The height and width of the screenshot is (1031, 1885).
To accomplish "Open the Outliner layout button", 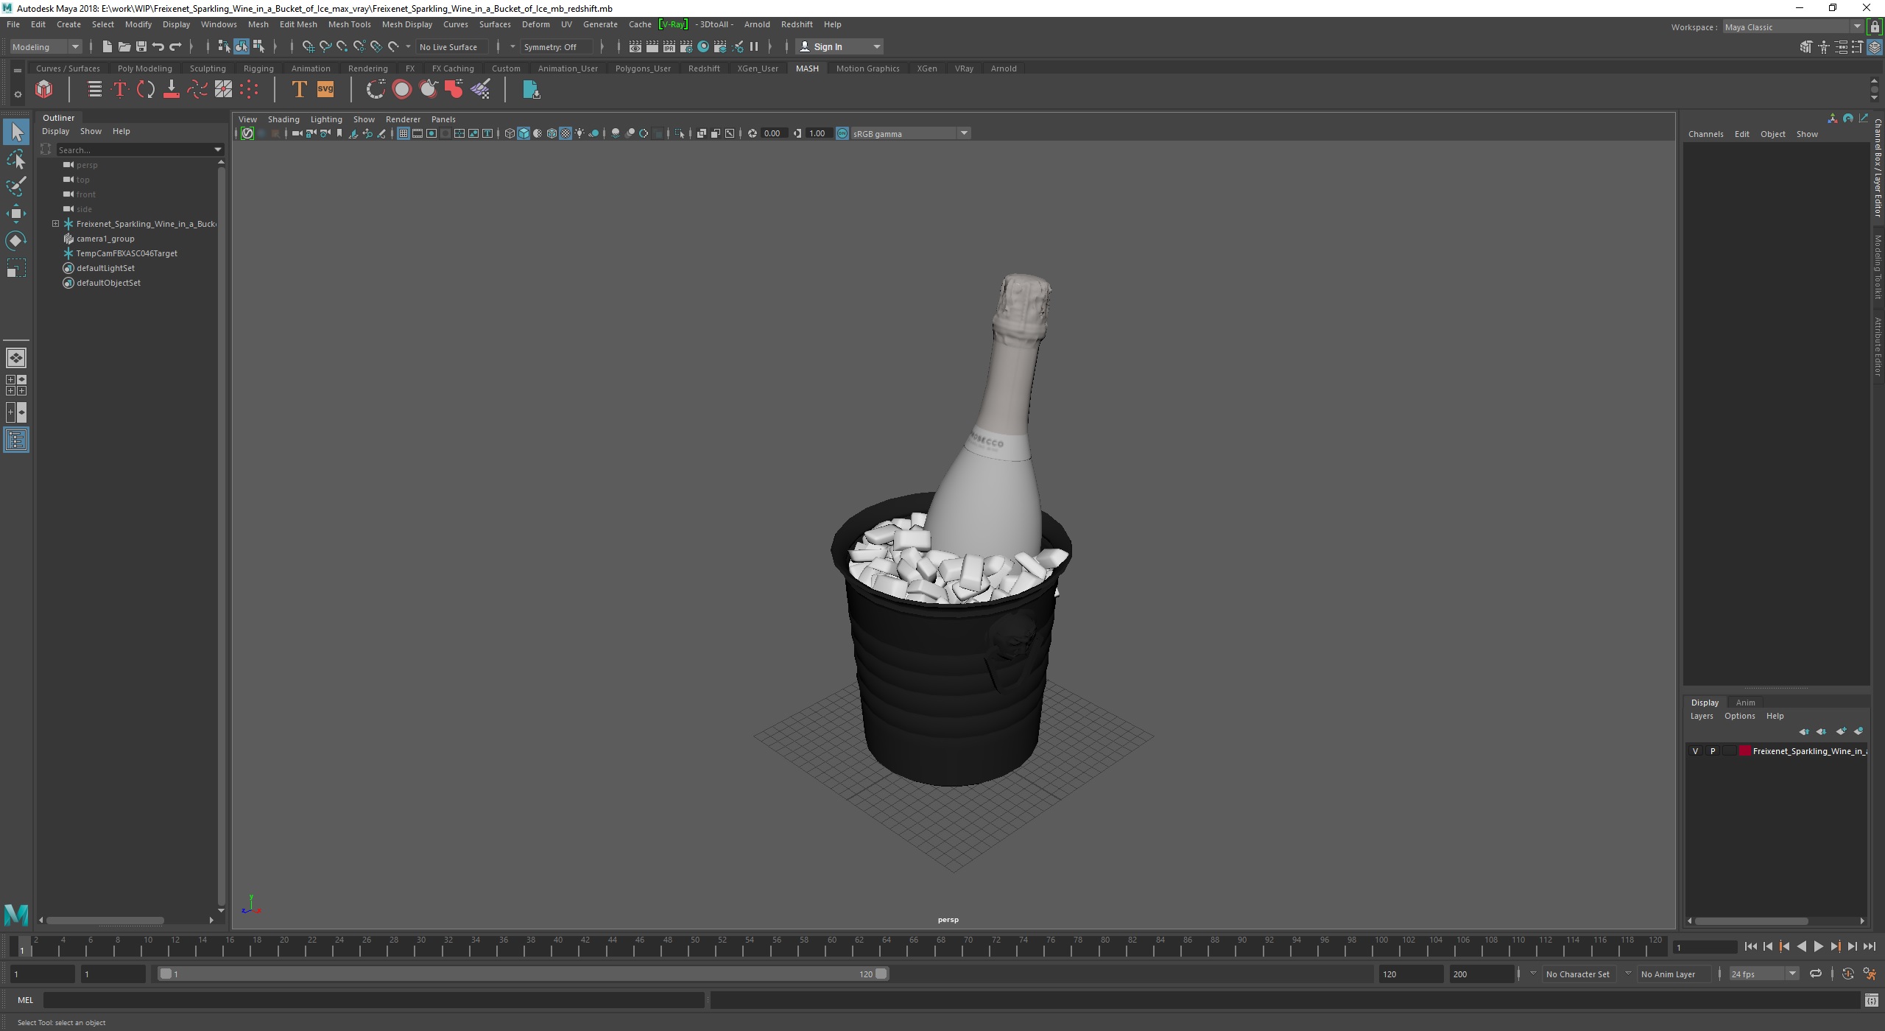I will (16, 440).
